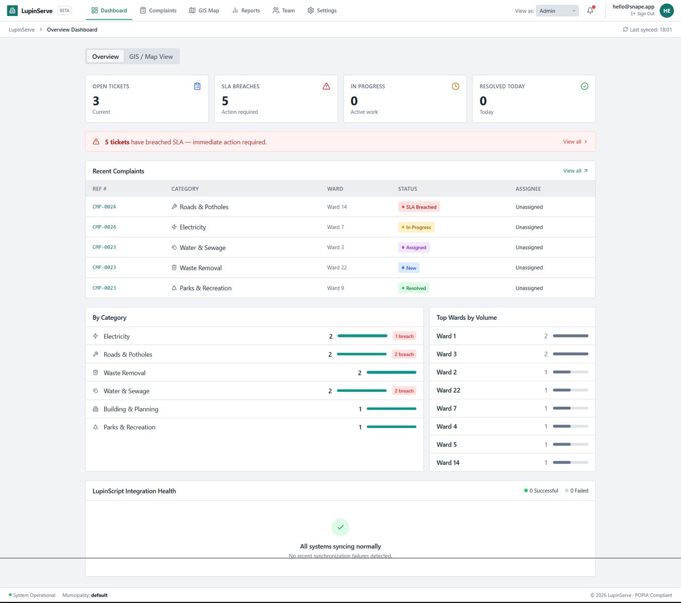Open the notifications bell

pos(590,10)
